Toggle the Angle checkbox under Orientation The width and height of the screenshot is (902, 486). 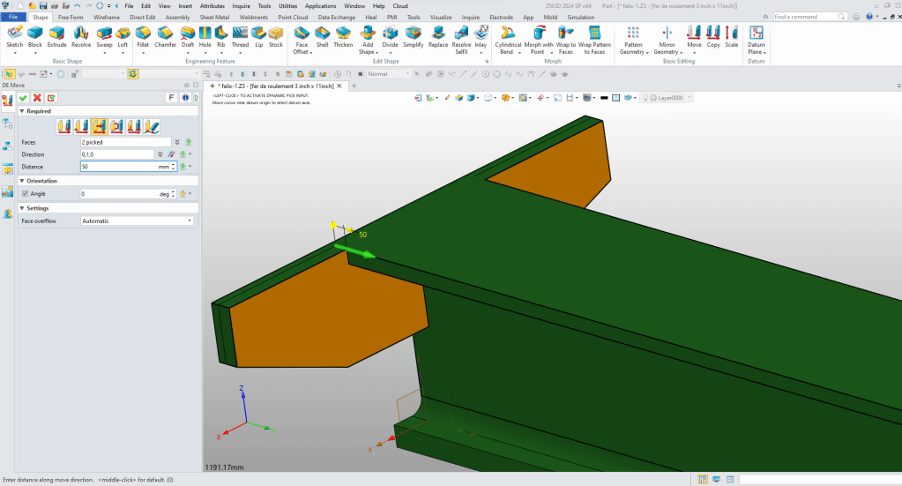click(x=25, y=193)
